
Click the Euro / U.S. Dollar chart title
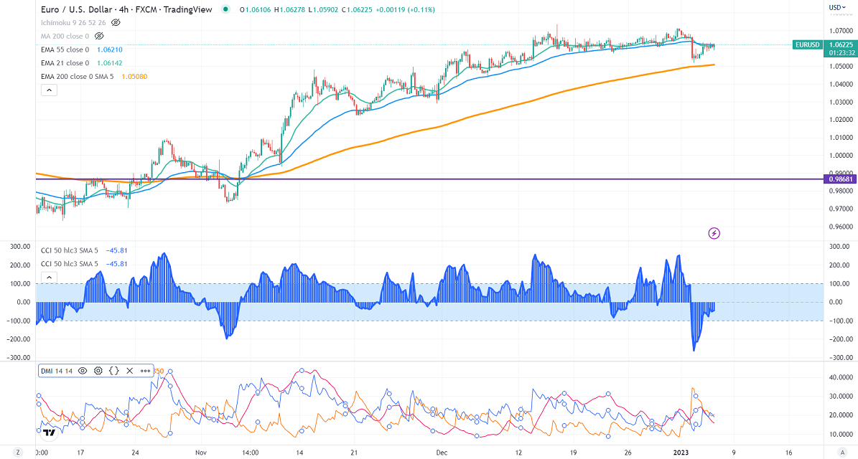(126, 9)
